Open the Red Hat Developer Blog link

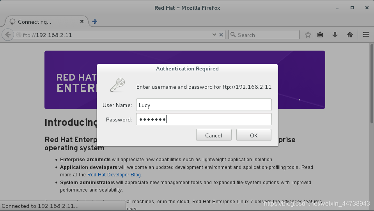(x=114, y=174)
